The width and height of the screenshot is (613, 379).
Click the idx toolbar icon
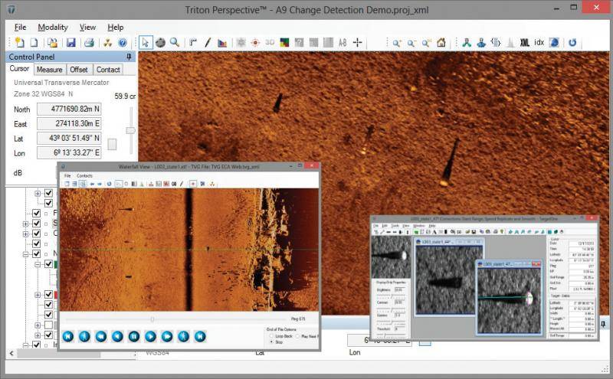[x=539, y=42]
